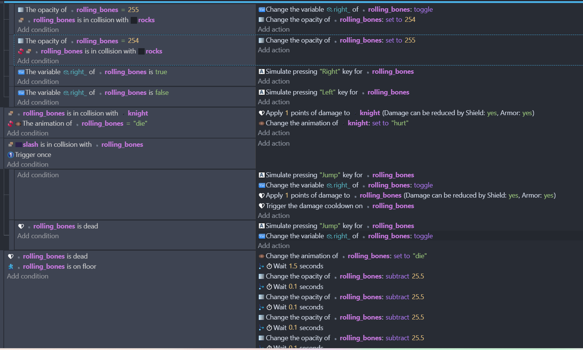The height and width of the screenshot is (350, 583).
Task: Edit the "hurt" animation name for knight
Action: (x=400, y=123)
